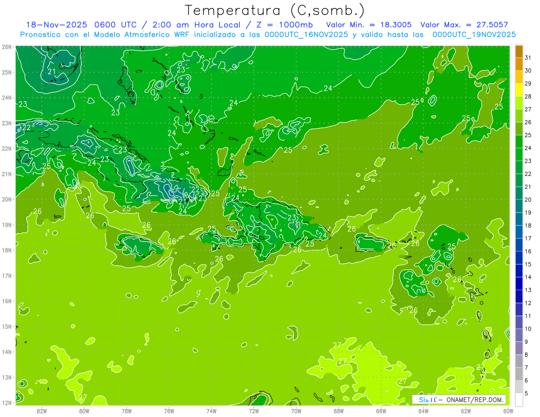Select the 'Valor Min. = 18.3005' value
The height and width of the screenshot is (417, 540).
tap(369, 25)
